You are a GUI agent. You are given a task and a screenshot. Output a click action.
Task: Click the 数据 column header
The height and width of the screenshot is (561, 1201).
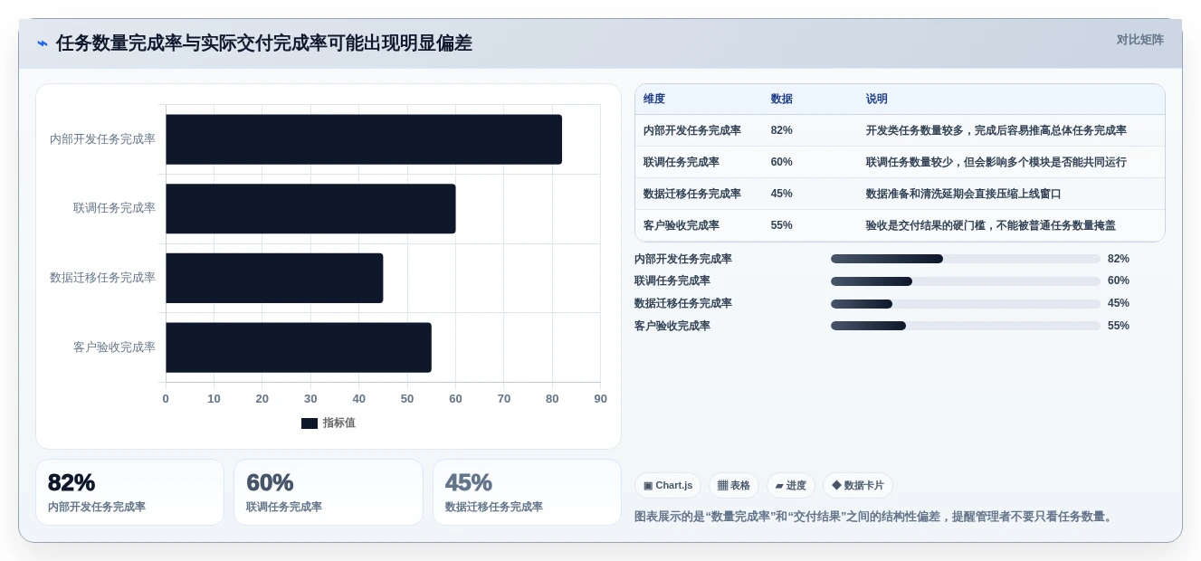[x=782, y=99]
